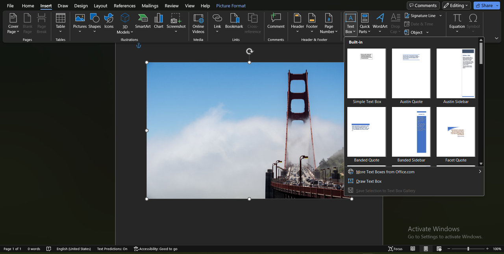Click the Icons button in Illustrations
504x254 pixels.
(109, 21)
